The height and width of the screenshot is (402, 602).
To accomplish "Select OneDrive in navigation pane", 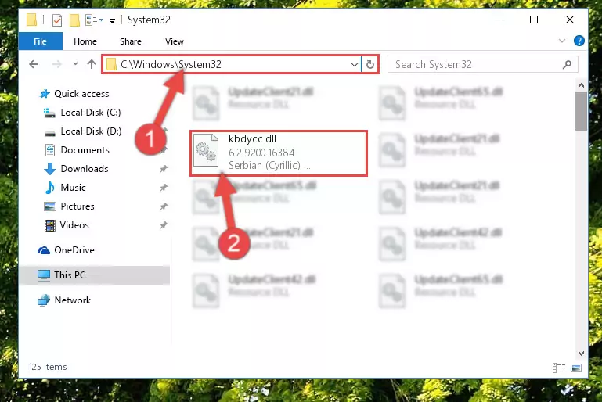I will (74, 250).
